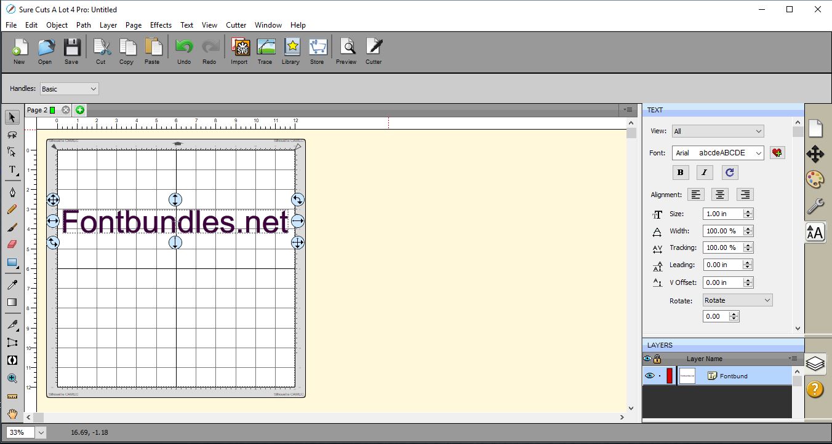Add font to favorites with heart
This screenshot has width=832, height=444.
click(777, 153)
